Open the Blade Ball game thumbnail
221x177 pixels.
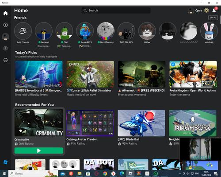tap(141, 123)
